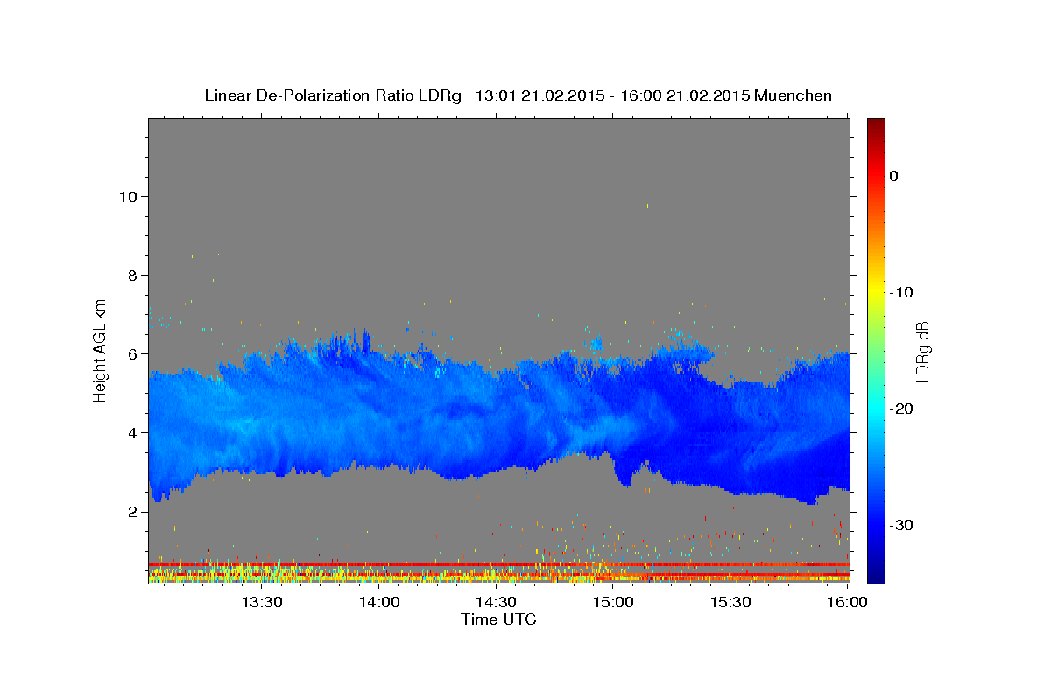This screenshot has width=1051, height=700.
Task: Click the height tick label 6
Action: tap(131, 354)
